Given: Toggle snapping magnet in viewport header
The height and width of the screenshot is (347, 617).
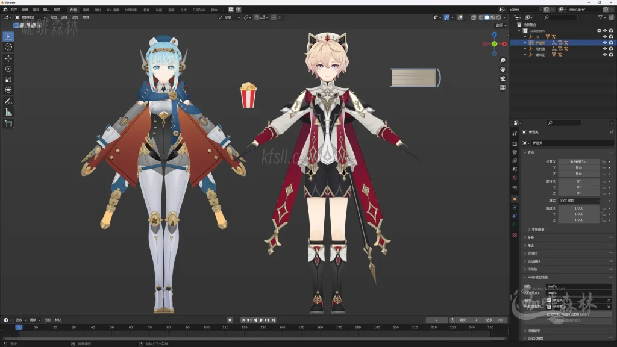Looking at the screenshot, I should click(x=256, y=17).
